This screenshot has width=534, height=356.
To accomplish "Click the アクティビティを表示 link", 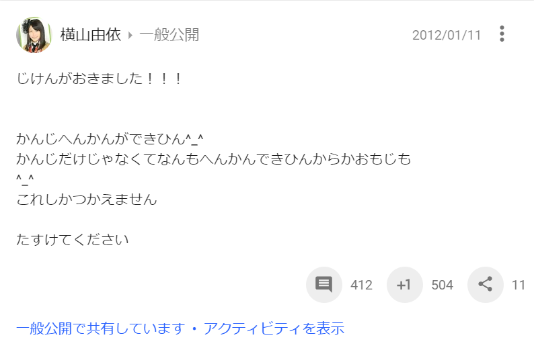I will pos(274,328).
